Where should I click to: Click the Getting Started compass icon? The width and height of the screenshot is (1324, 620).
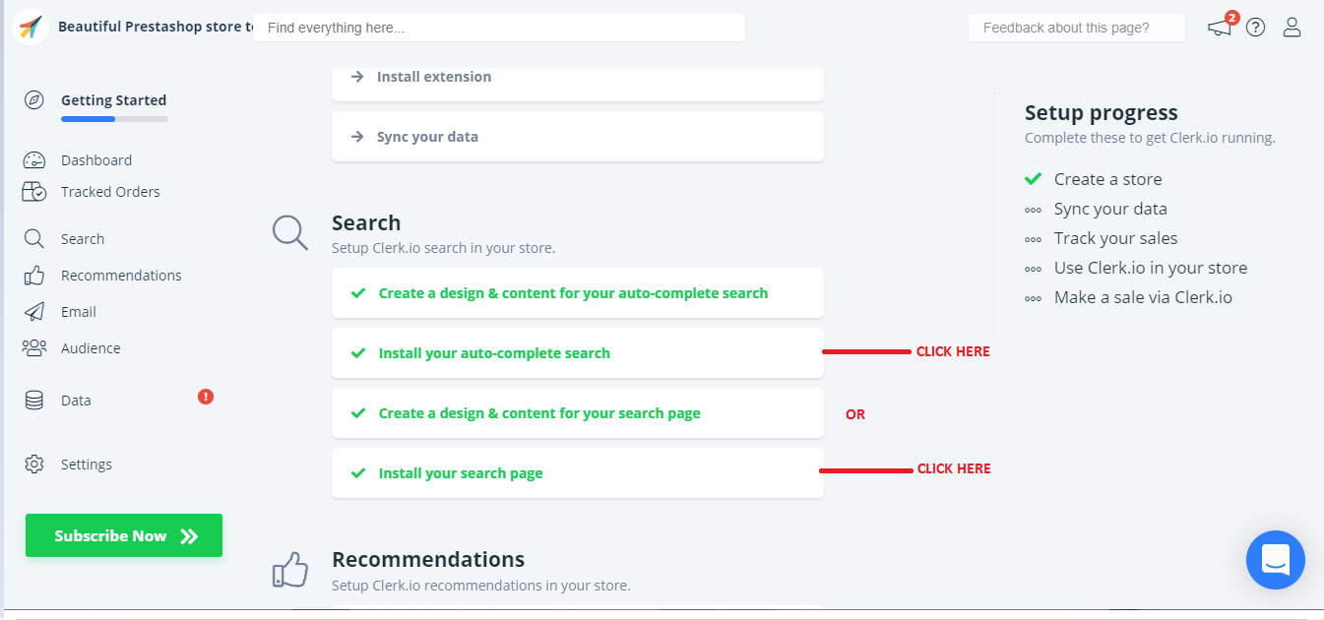[x=34, y=100]
